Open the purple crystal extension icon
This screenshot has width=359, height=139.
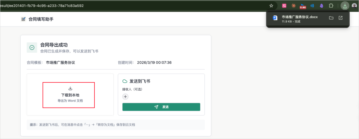[321, 6]
